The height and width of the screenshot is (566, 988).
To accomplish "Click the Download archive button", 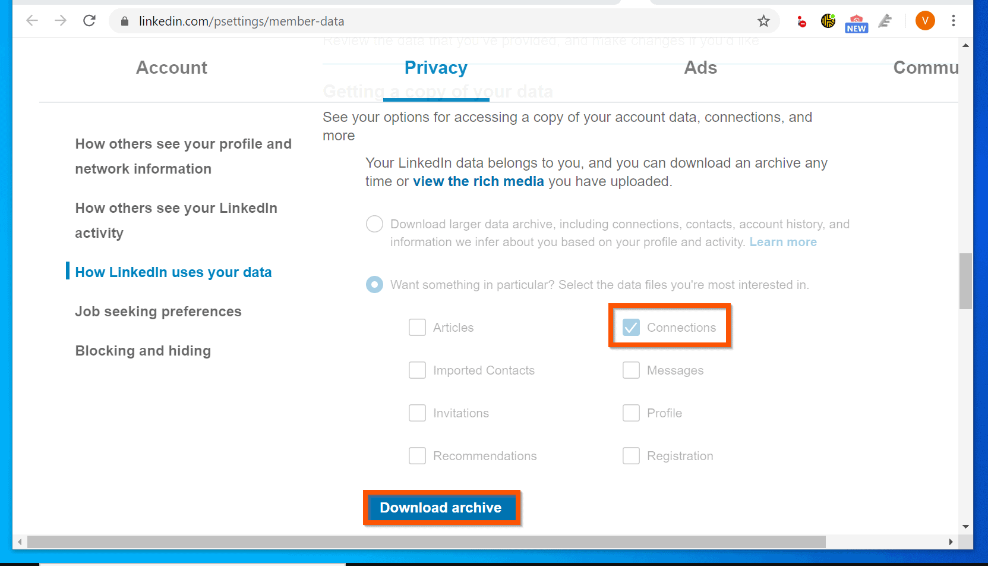I will pos(441,507).
